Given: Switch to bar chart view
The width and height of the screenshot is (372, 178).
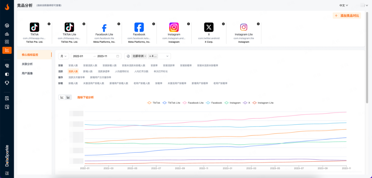Looking at the screenshot, I should [68, 97].
